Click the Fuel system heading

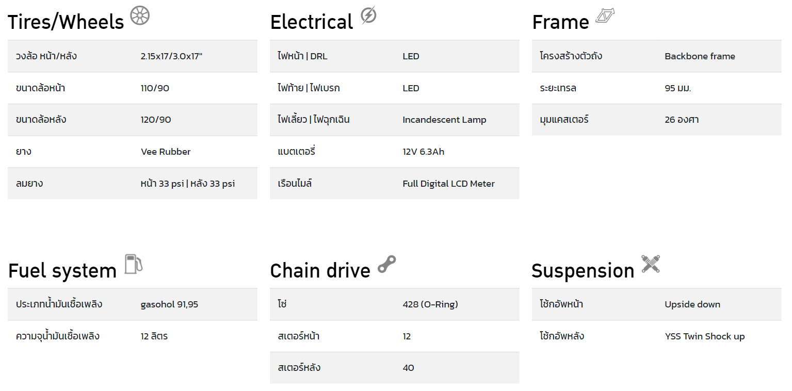point(62,271)
